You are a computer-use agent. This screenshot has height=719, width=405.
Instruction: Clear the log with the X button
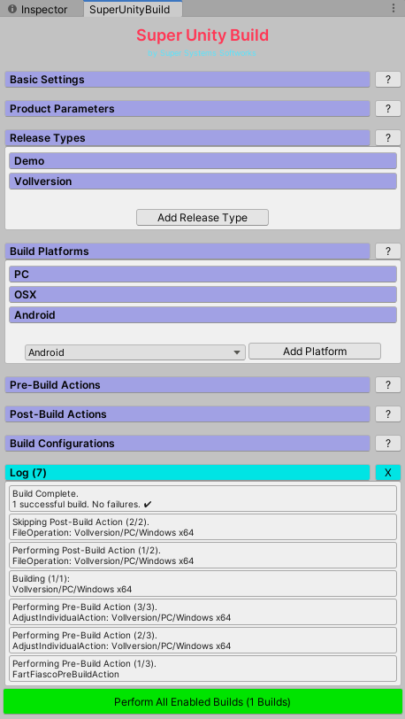388,473
